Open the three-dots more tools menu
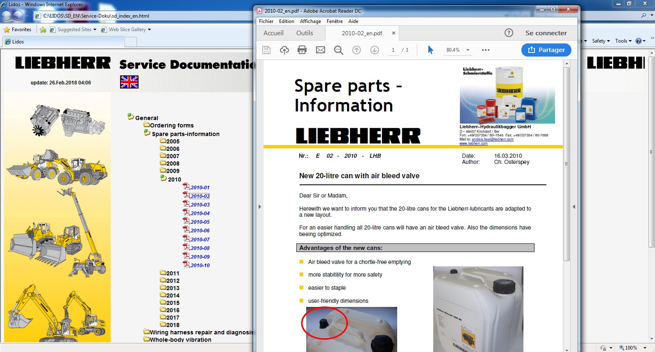Viewport: 655px width, 352px height. click(486, 50)
